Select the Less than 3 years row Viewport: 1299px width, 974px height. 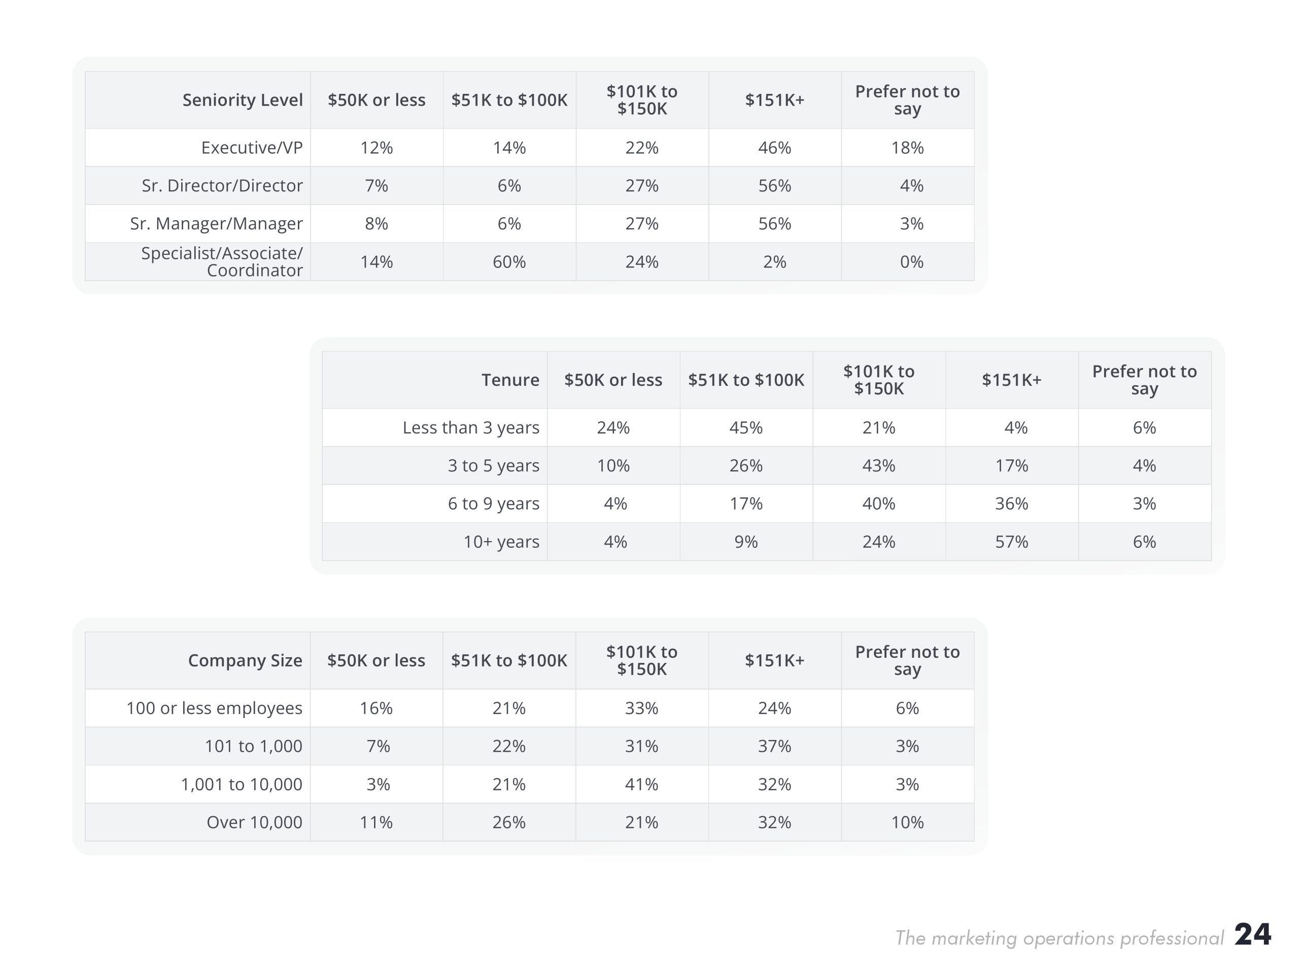(766, 427)
